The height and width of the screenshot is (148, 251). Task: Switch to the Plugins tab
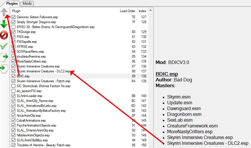pyautogui.click(x=12, y=3)
